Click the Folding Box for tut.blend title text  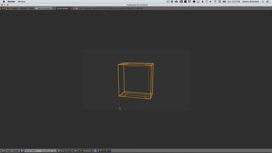tap(137, 5)
